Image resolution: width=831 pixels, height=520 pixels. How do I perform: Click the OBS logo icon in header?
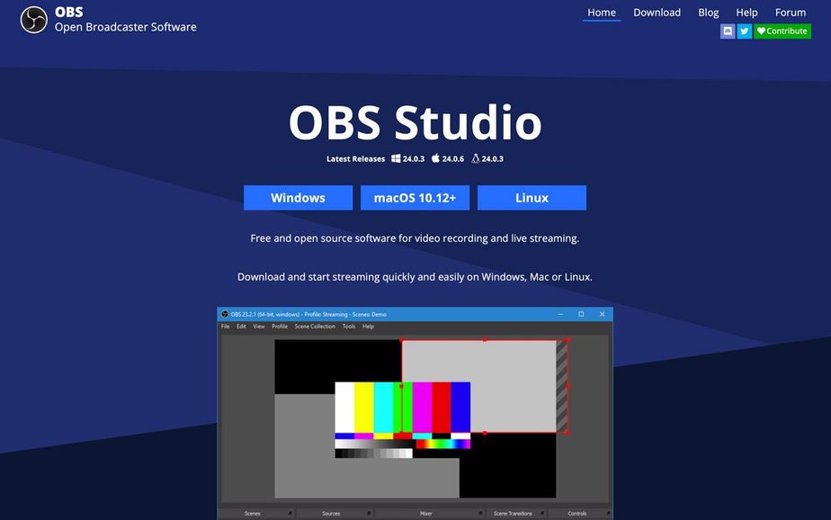pyautogui.click(x=33, y=20)
